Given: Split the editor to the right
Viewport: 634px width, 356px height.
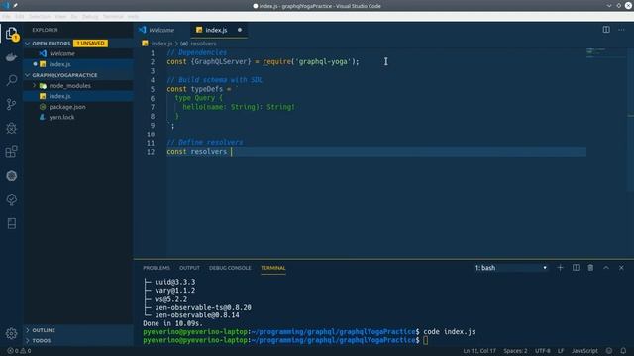Looking at the screenshot, I should [606, 30].
